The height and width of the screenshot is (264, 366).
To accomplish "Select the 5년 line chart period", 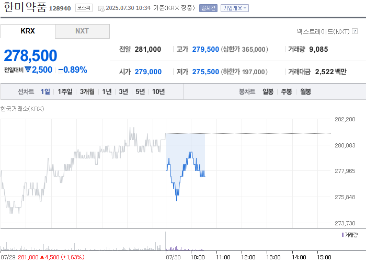I will coord(140,91).
